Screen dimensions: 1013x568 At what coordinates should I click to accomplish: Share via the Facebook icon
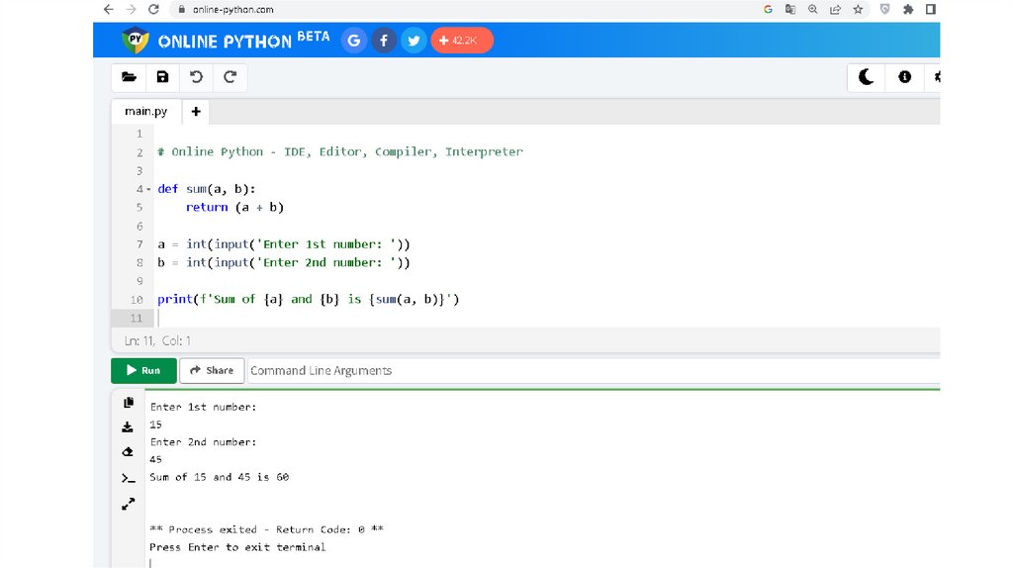[384, 41]
